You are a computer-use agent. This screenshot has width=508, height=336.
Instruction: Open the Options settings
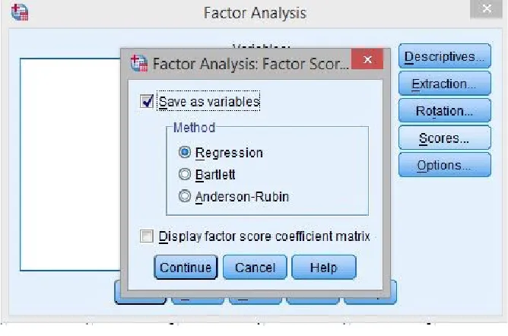coord(444,165)
